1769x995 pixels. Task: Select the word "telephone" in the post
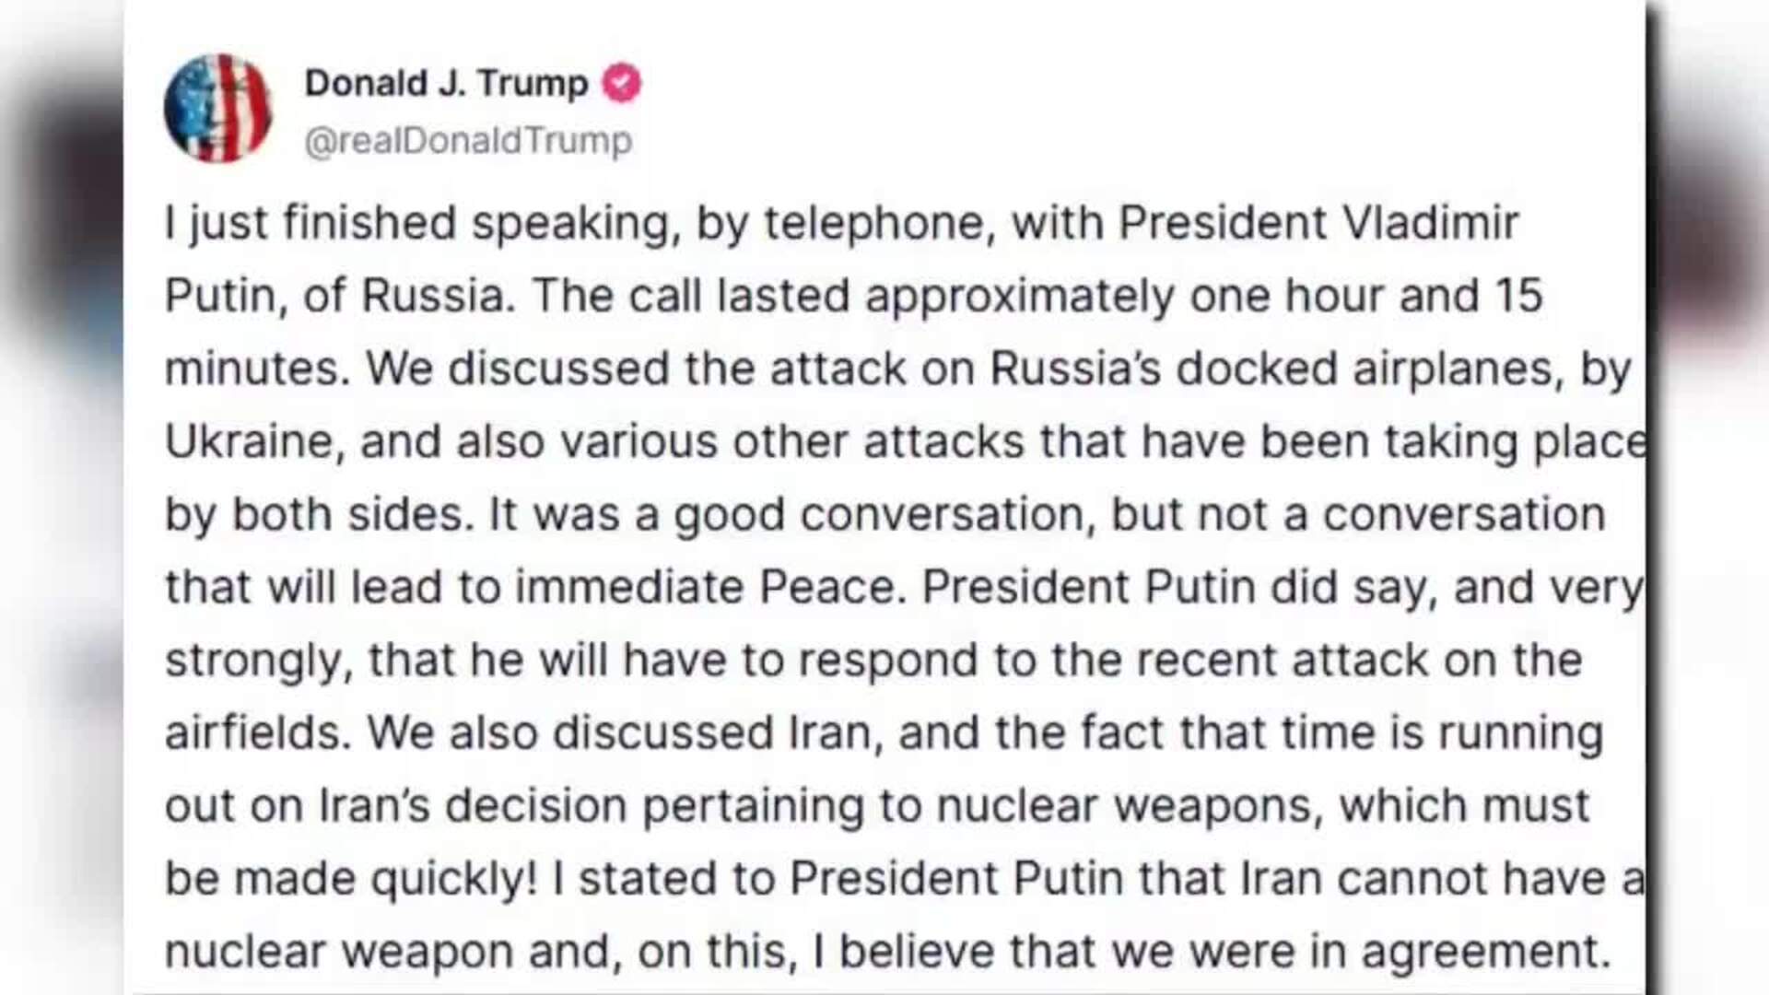874,224
